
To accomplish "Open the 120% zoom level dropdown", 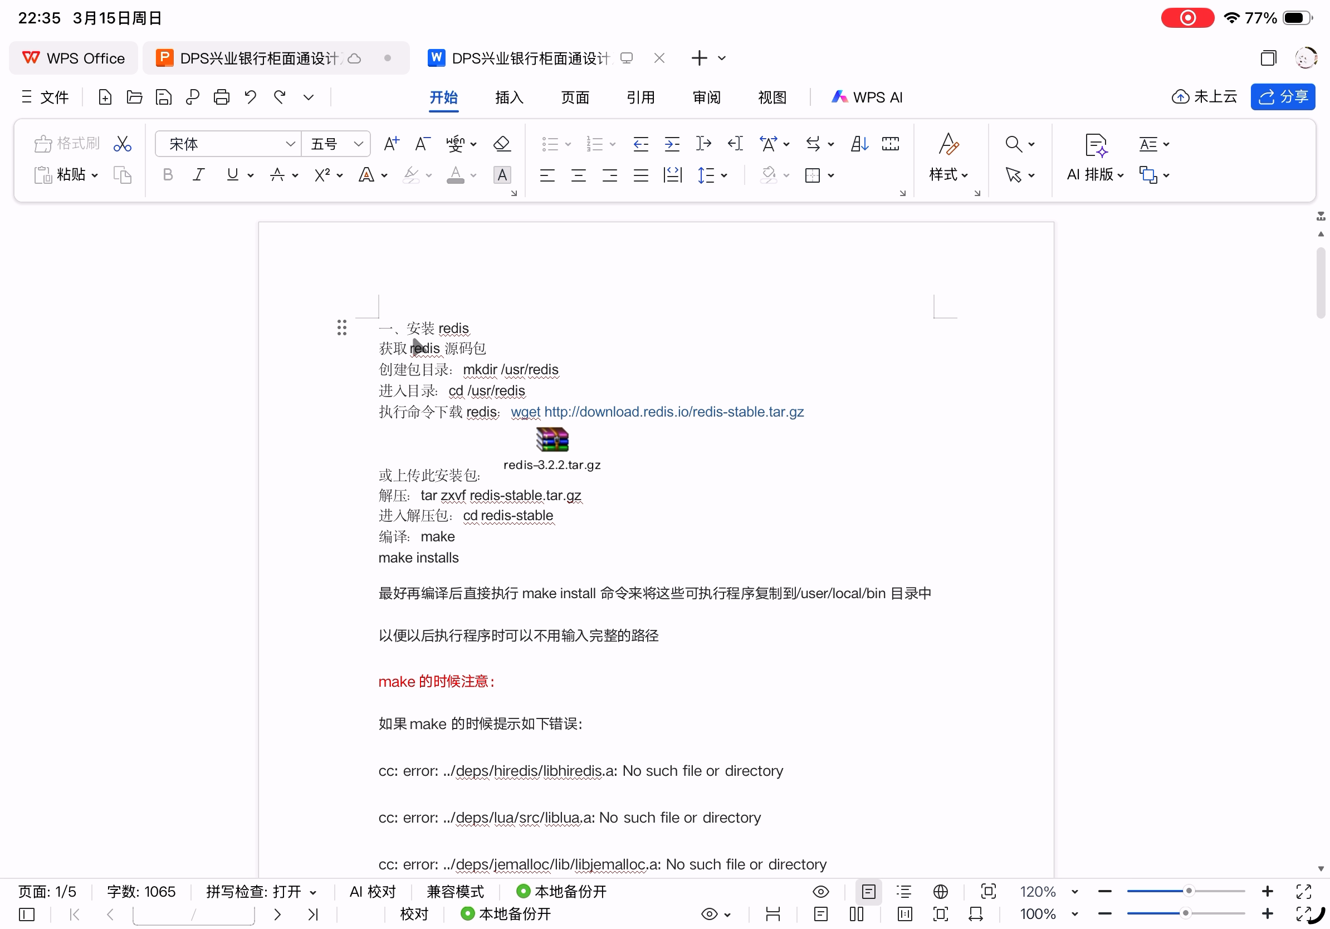I will click(1074, 891).
